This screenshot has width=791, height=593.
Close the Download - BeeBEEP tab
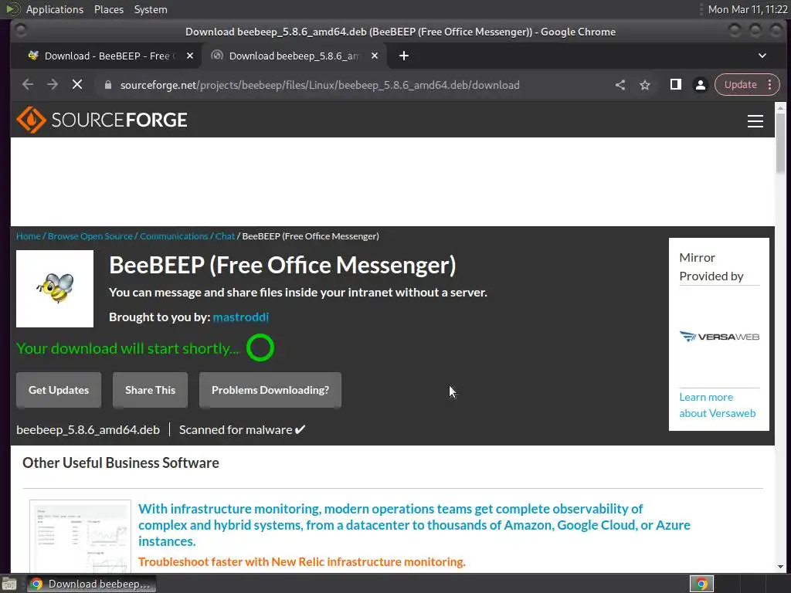point(190,56)
